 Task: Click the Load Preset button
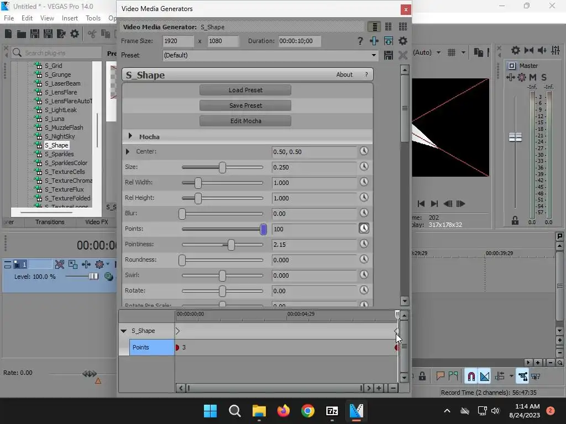245,90
